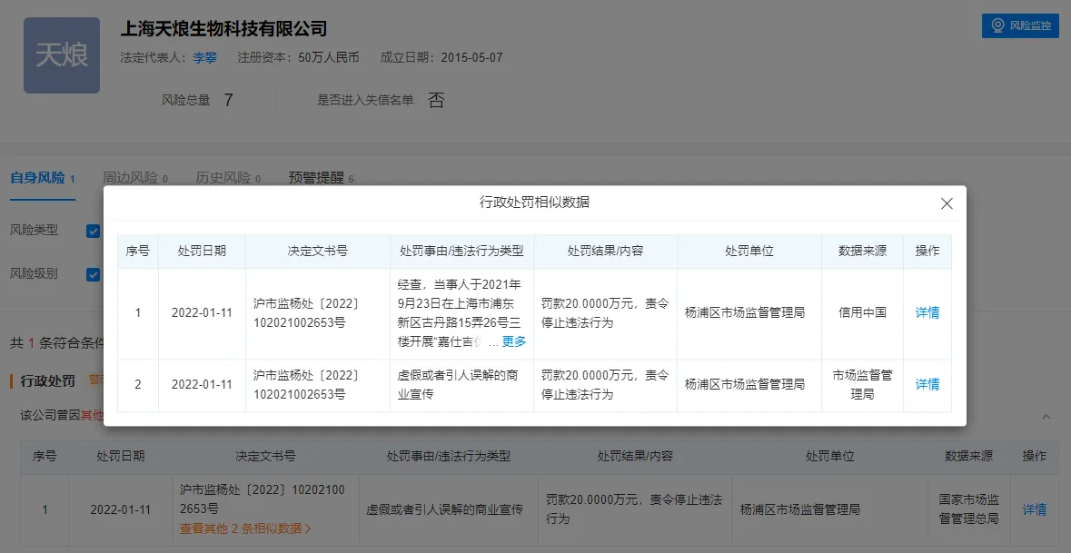Click 查看其他 2 条相似数据 link
Screen dimensions: 1071x553
(x=245, y=528)
